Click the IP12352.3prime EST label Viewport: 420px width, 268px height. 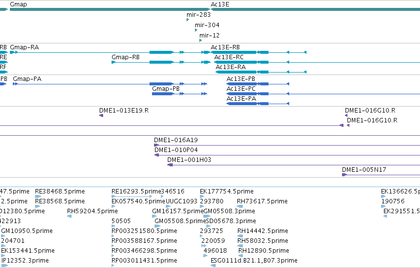[x=25, y=261]
